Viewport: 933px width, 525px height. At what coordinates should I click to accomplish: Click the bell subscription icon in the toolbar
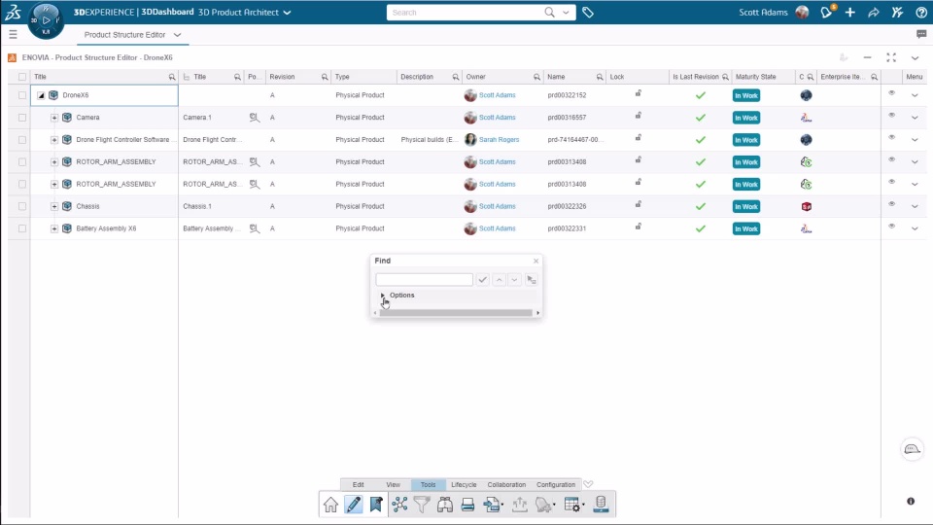[x=544, y=505]
